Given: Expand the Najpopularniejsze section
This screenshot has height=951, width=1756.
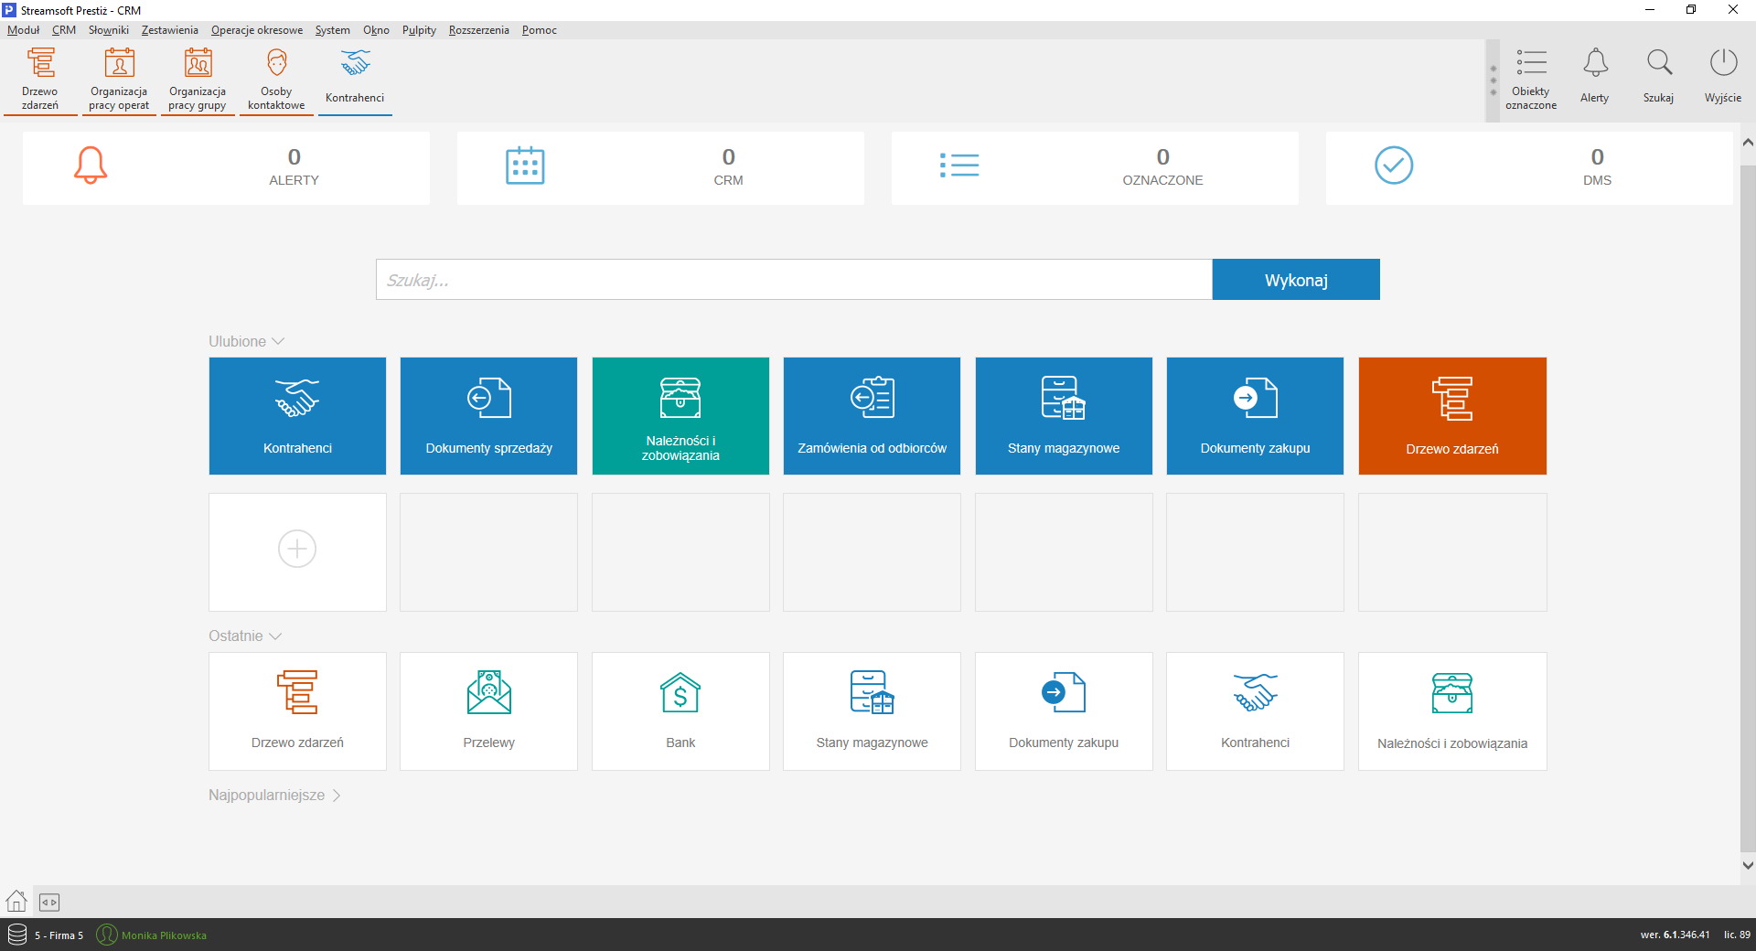Looking at the screenshot, I should pyautogui.click(x=274, y=796).
